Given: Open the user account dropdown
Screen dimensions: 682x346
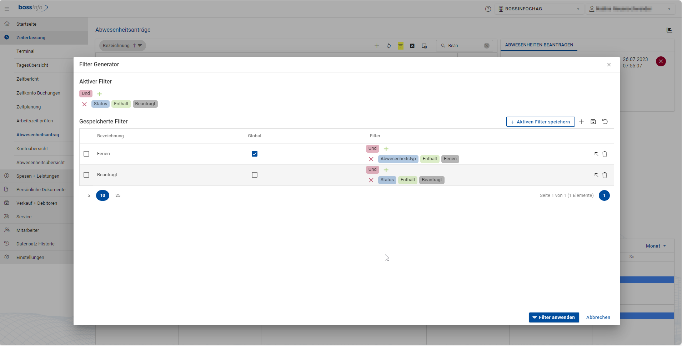Looking at the screenshot, I should [x=630, y=9].
